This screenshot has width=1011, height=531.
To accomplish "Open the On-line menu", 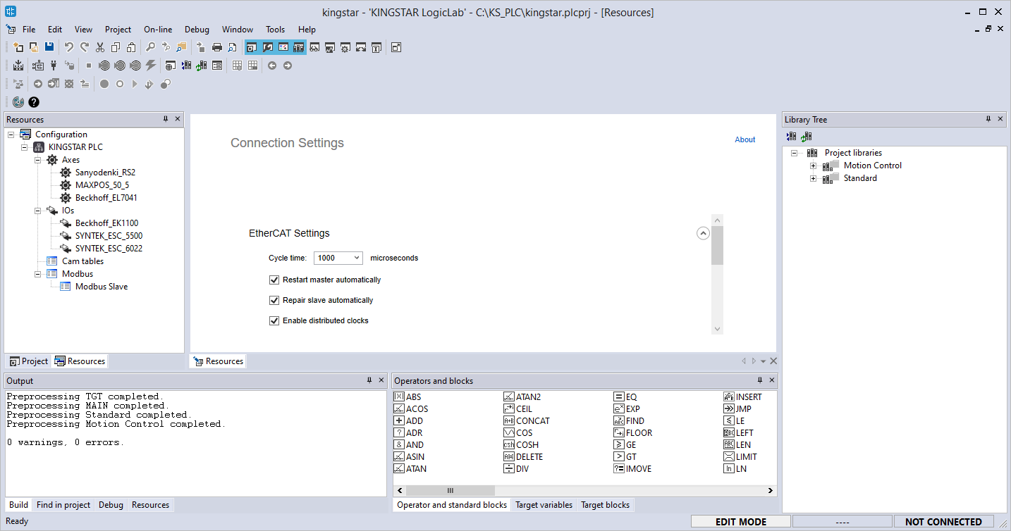I will point(158,30).
